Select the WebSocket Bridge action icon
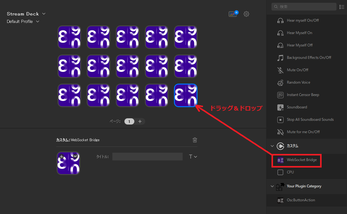Image resolution: width=347 pixels, height=214 pixels. tap(280, 160)
